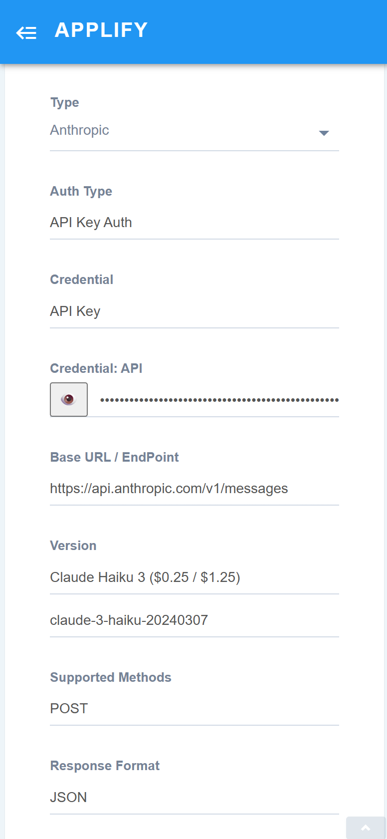Show the hidden API key with eye icon
The height and width of the screenshot is (839, 387).
pos(69,399)
